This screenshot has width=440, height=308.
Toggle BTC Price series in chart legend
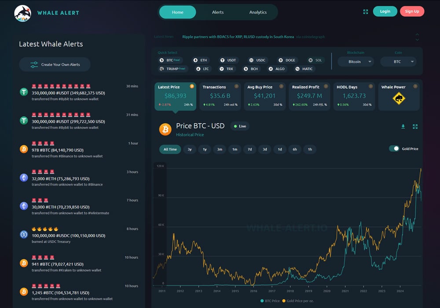click(270, 301)
